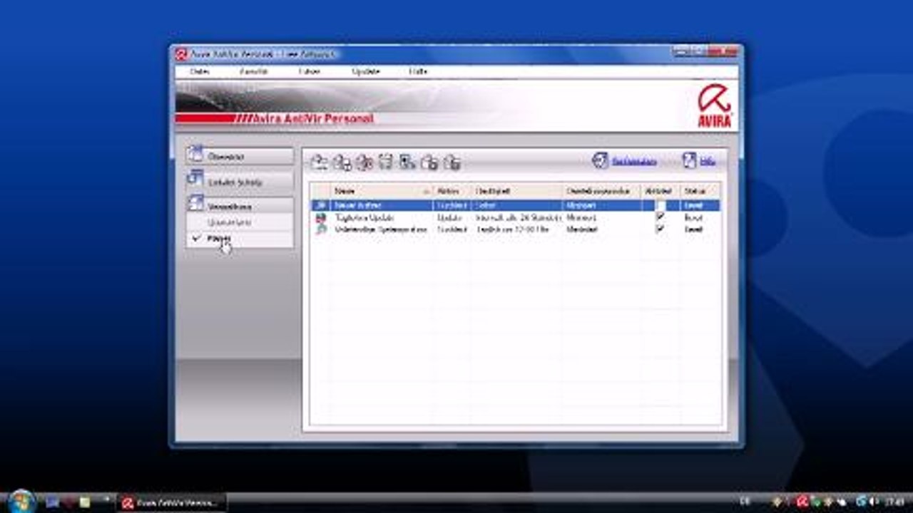Click the delete job toolbar icon

(x=386, y=162)
